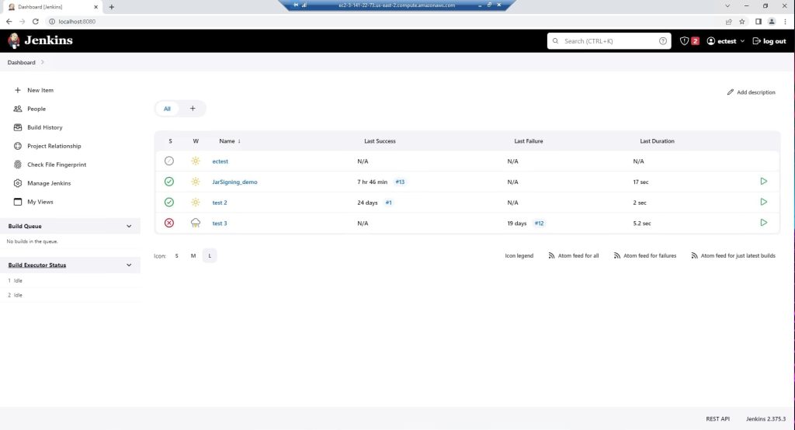This screenshot has height=430, width=795.
Task: Click the search help question mark icon
Action: (663, 41)
